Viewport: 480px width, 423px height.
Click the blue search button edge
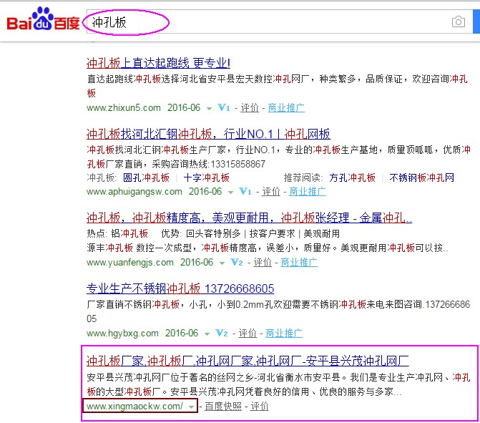476,21
